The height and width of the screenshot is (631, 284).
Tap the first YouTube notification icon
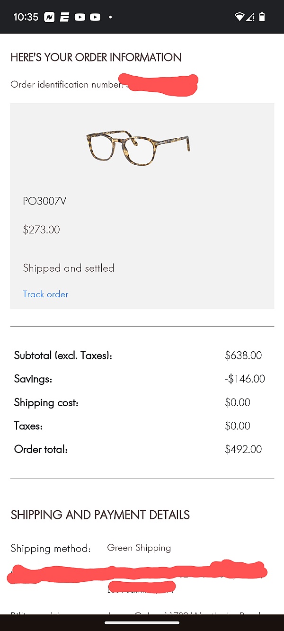pyautogui.click(x=80, y=17)
